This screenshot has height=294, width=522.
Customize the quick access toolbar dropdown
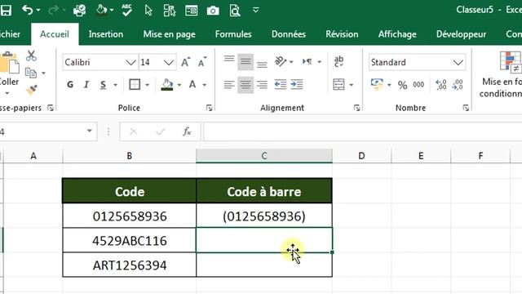pos(255,10)
